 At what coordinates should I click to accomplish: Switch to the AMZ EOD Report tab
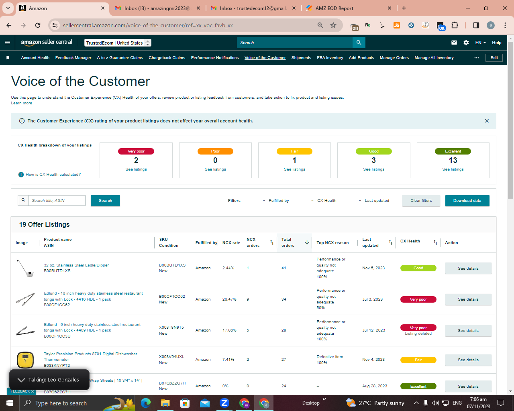coord(349,8)
